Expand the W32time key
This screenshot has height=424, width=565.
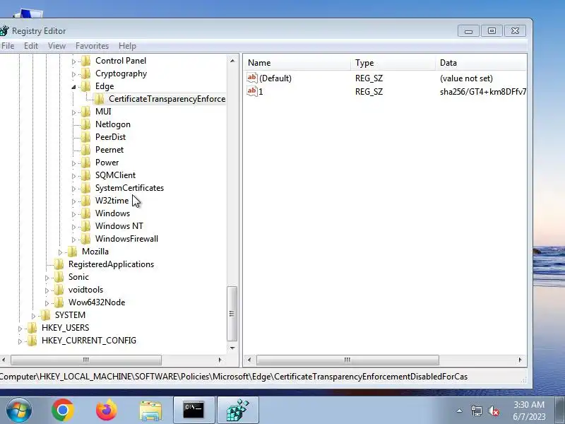tap(73, 201)
